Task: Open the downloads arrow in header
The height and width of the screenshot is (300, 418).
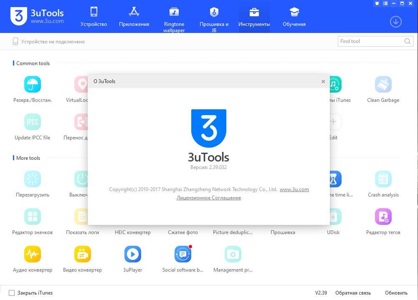Action: click(x=395, y=22)
